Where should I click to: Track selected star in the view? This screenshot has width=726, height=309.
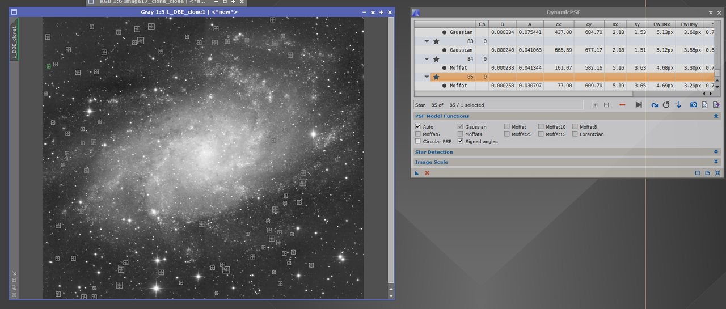(639, 105)
